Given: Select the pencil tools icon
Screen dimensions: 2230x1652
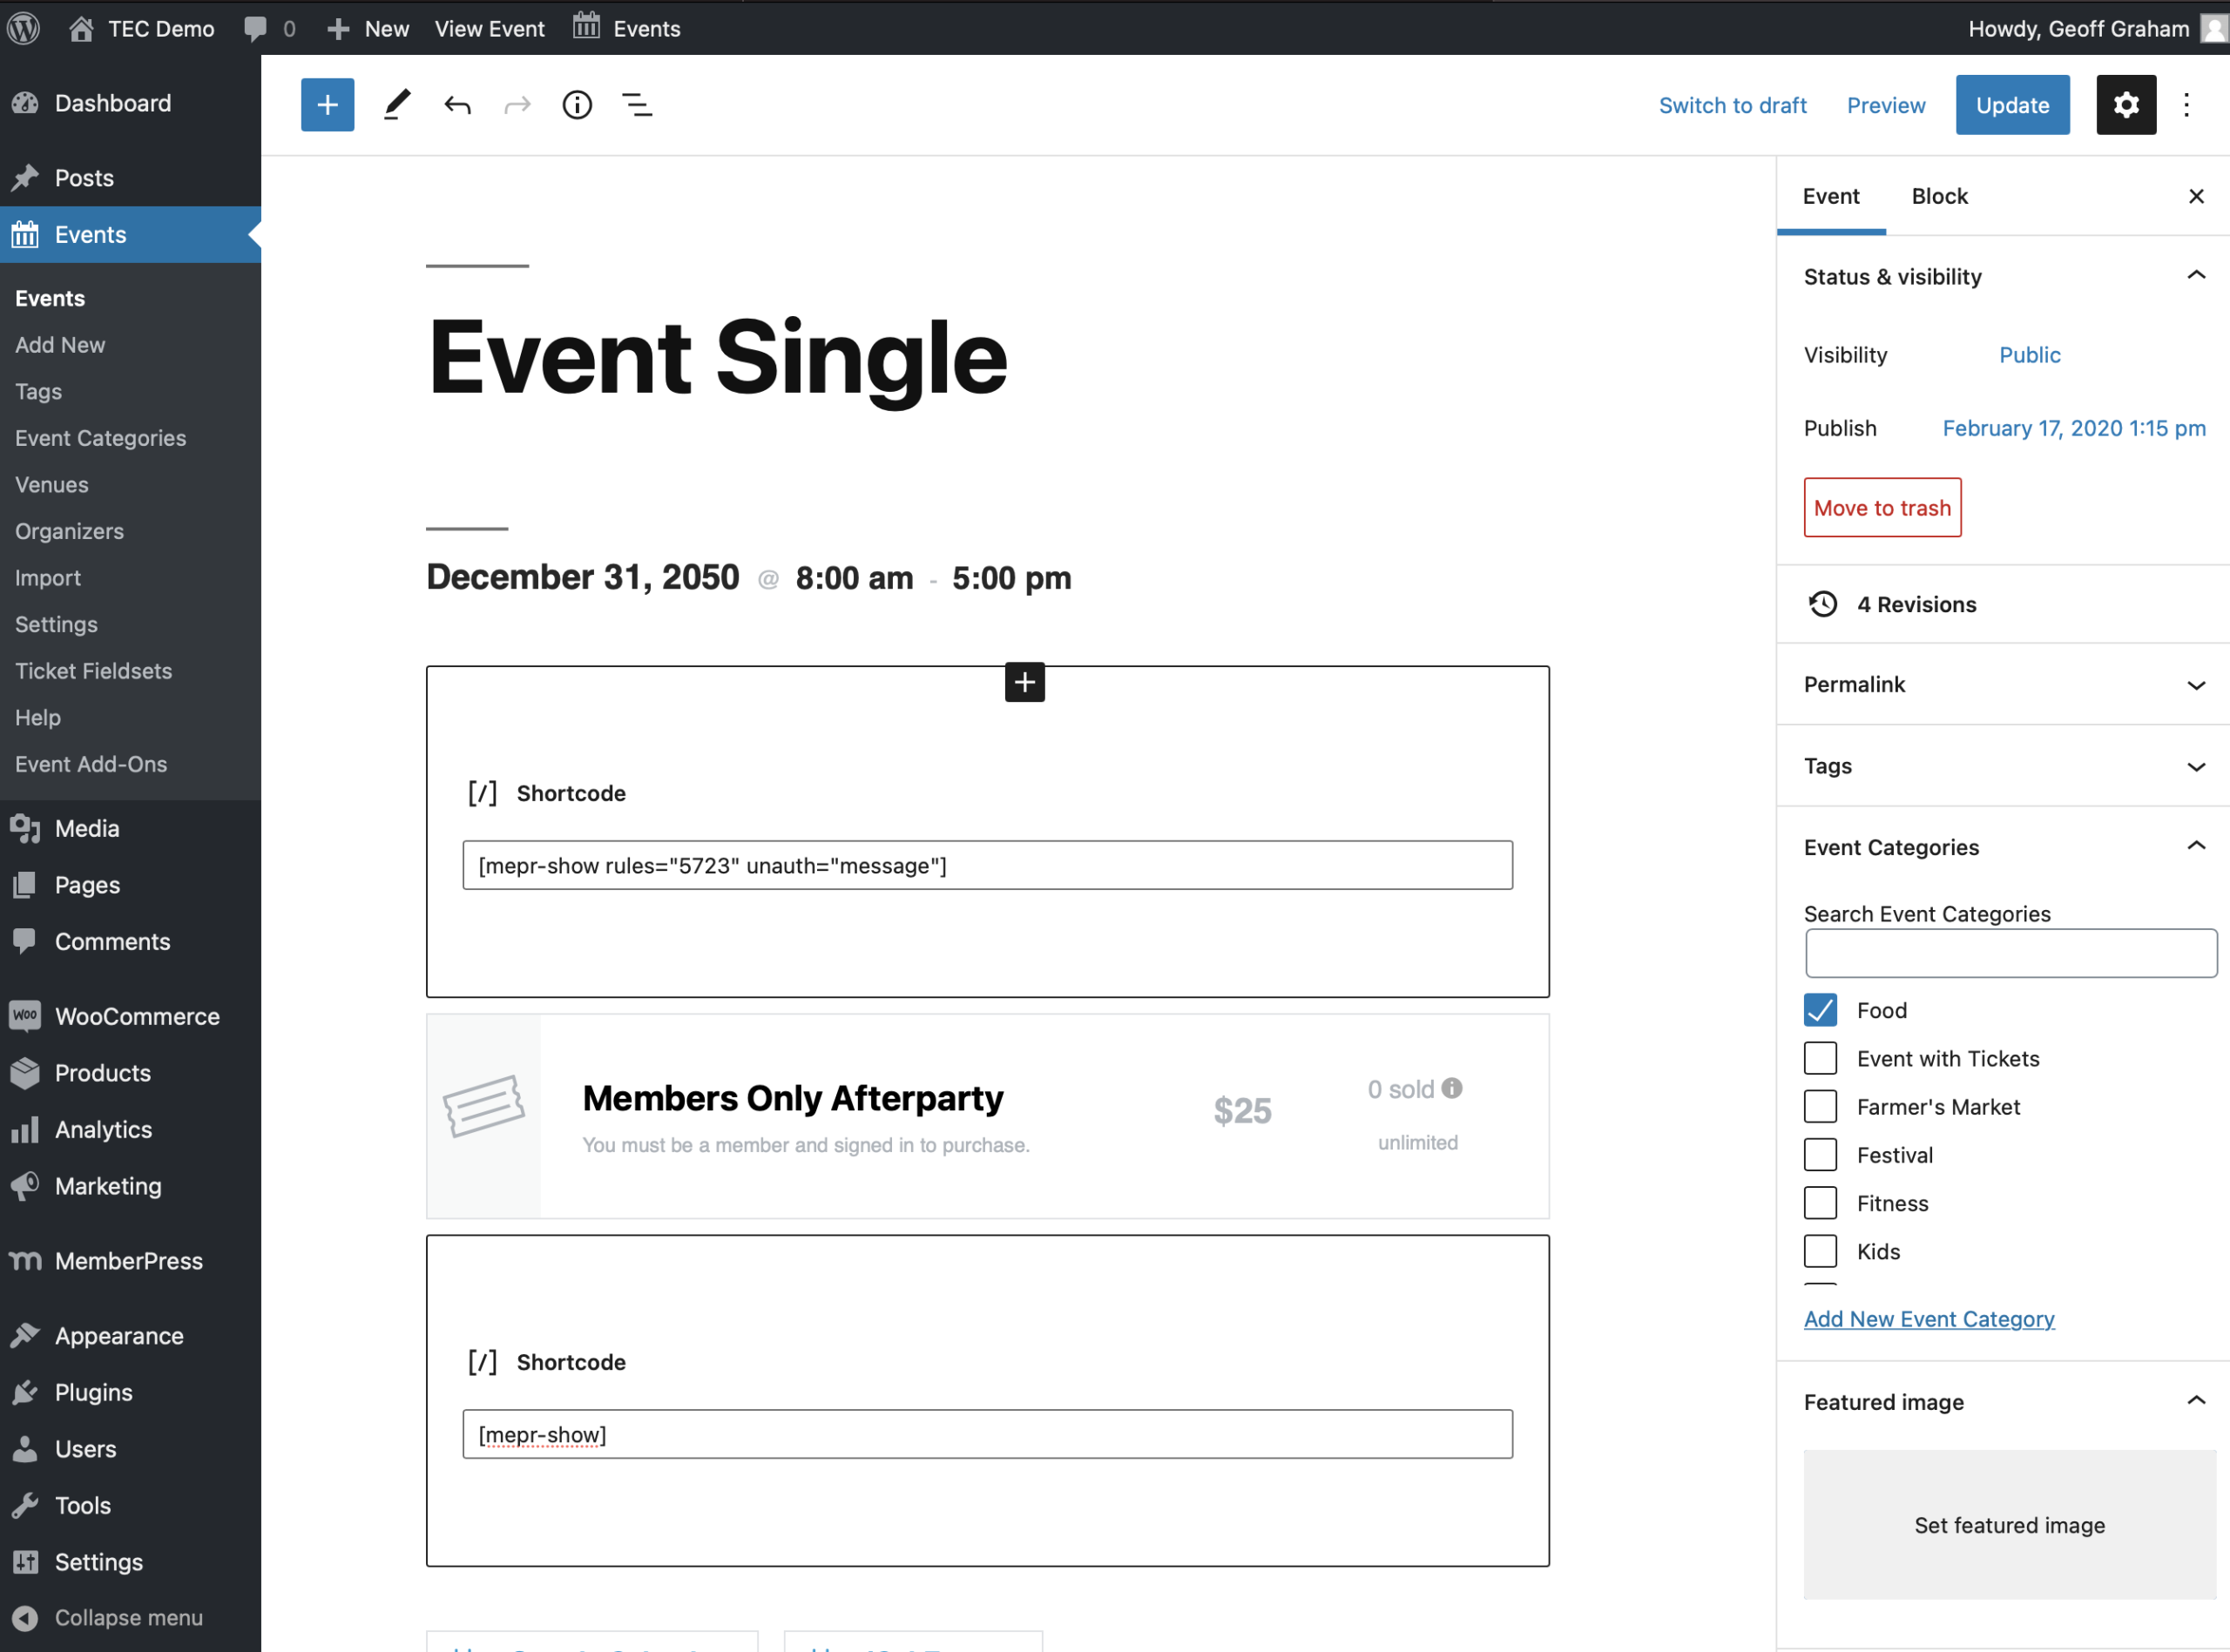Looking at the screenshot, I should tap(397, 105).
